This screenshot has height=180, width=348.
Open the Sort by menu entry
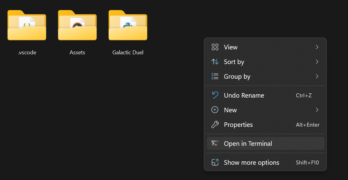265,62
